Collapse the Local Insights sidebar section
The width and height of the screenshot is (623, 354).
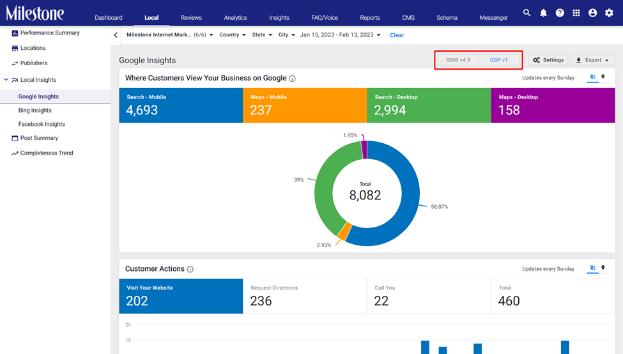[x=6, y=79]
